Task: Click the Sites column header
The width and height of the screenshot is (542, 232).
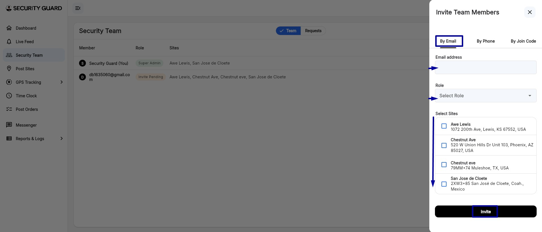Action: click(174, 48)
